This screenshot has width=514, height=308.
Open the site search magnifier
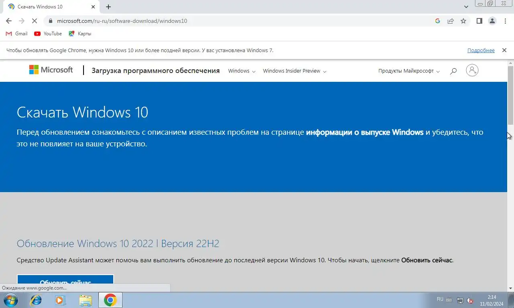click(453, 71)
